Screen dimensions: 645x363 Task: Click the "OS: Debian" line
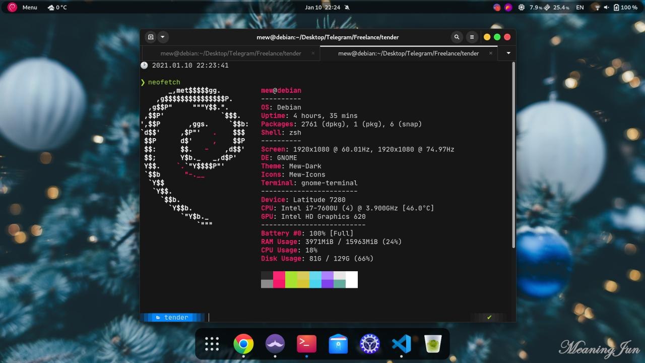(281, 107)
